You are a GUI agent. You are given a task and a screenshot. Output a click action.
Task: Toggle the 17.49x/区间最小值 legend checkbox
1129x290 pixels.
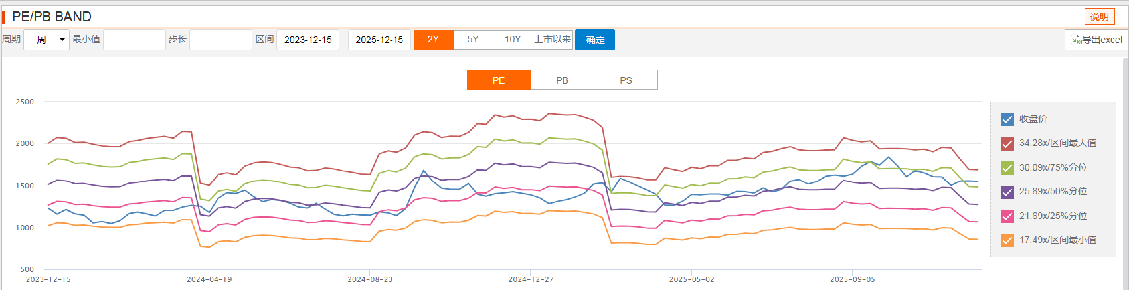[1007, 240]
